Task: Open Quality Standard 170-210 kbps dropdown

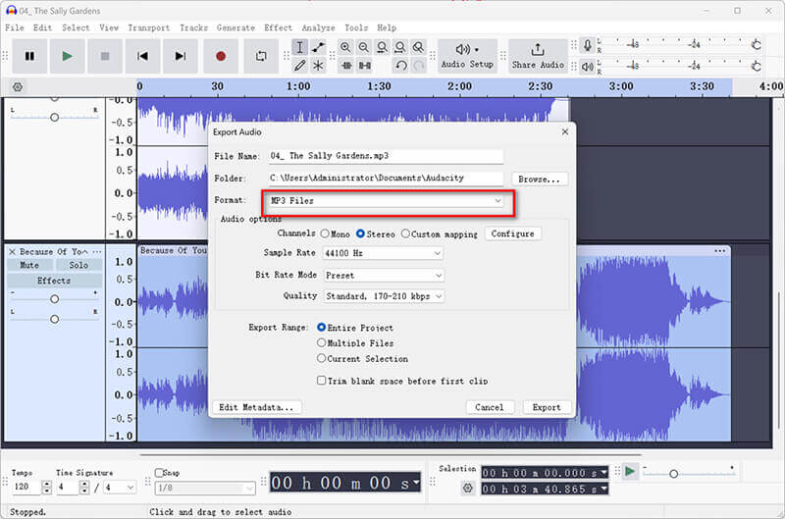Action: pyautogui.click(x=384, y=296)
